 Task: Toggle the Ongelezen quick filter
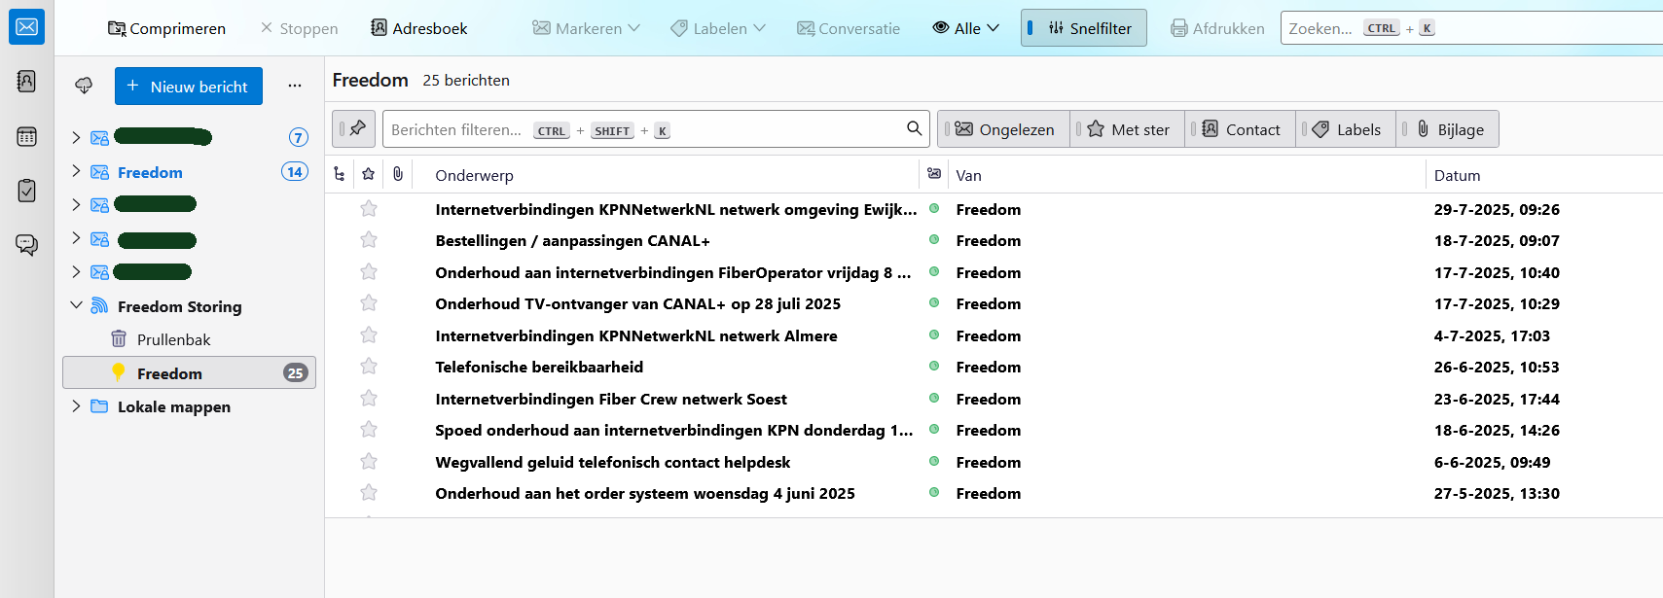(1004, 129)
